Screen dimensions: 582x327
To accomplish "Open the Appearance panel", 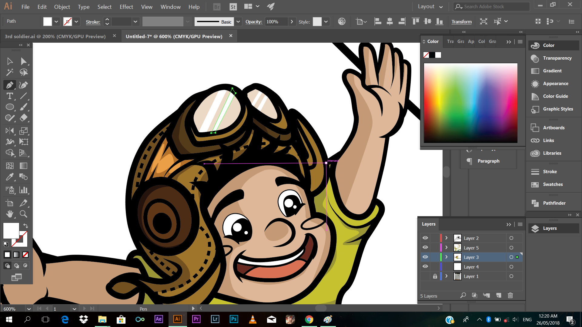I will (554, 83).
